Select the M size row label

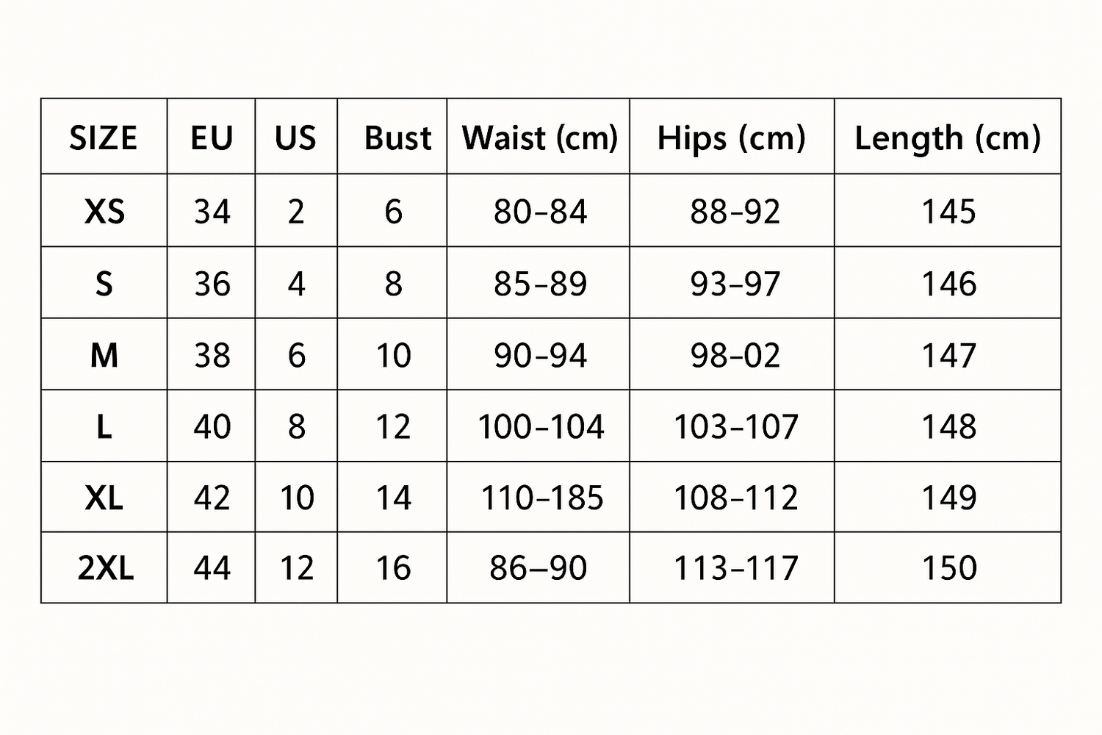pos(104,356)
